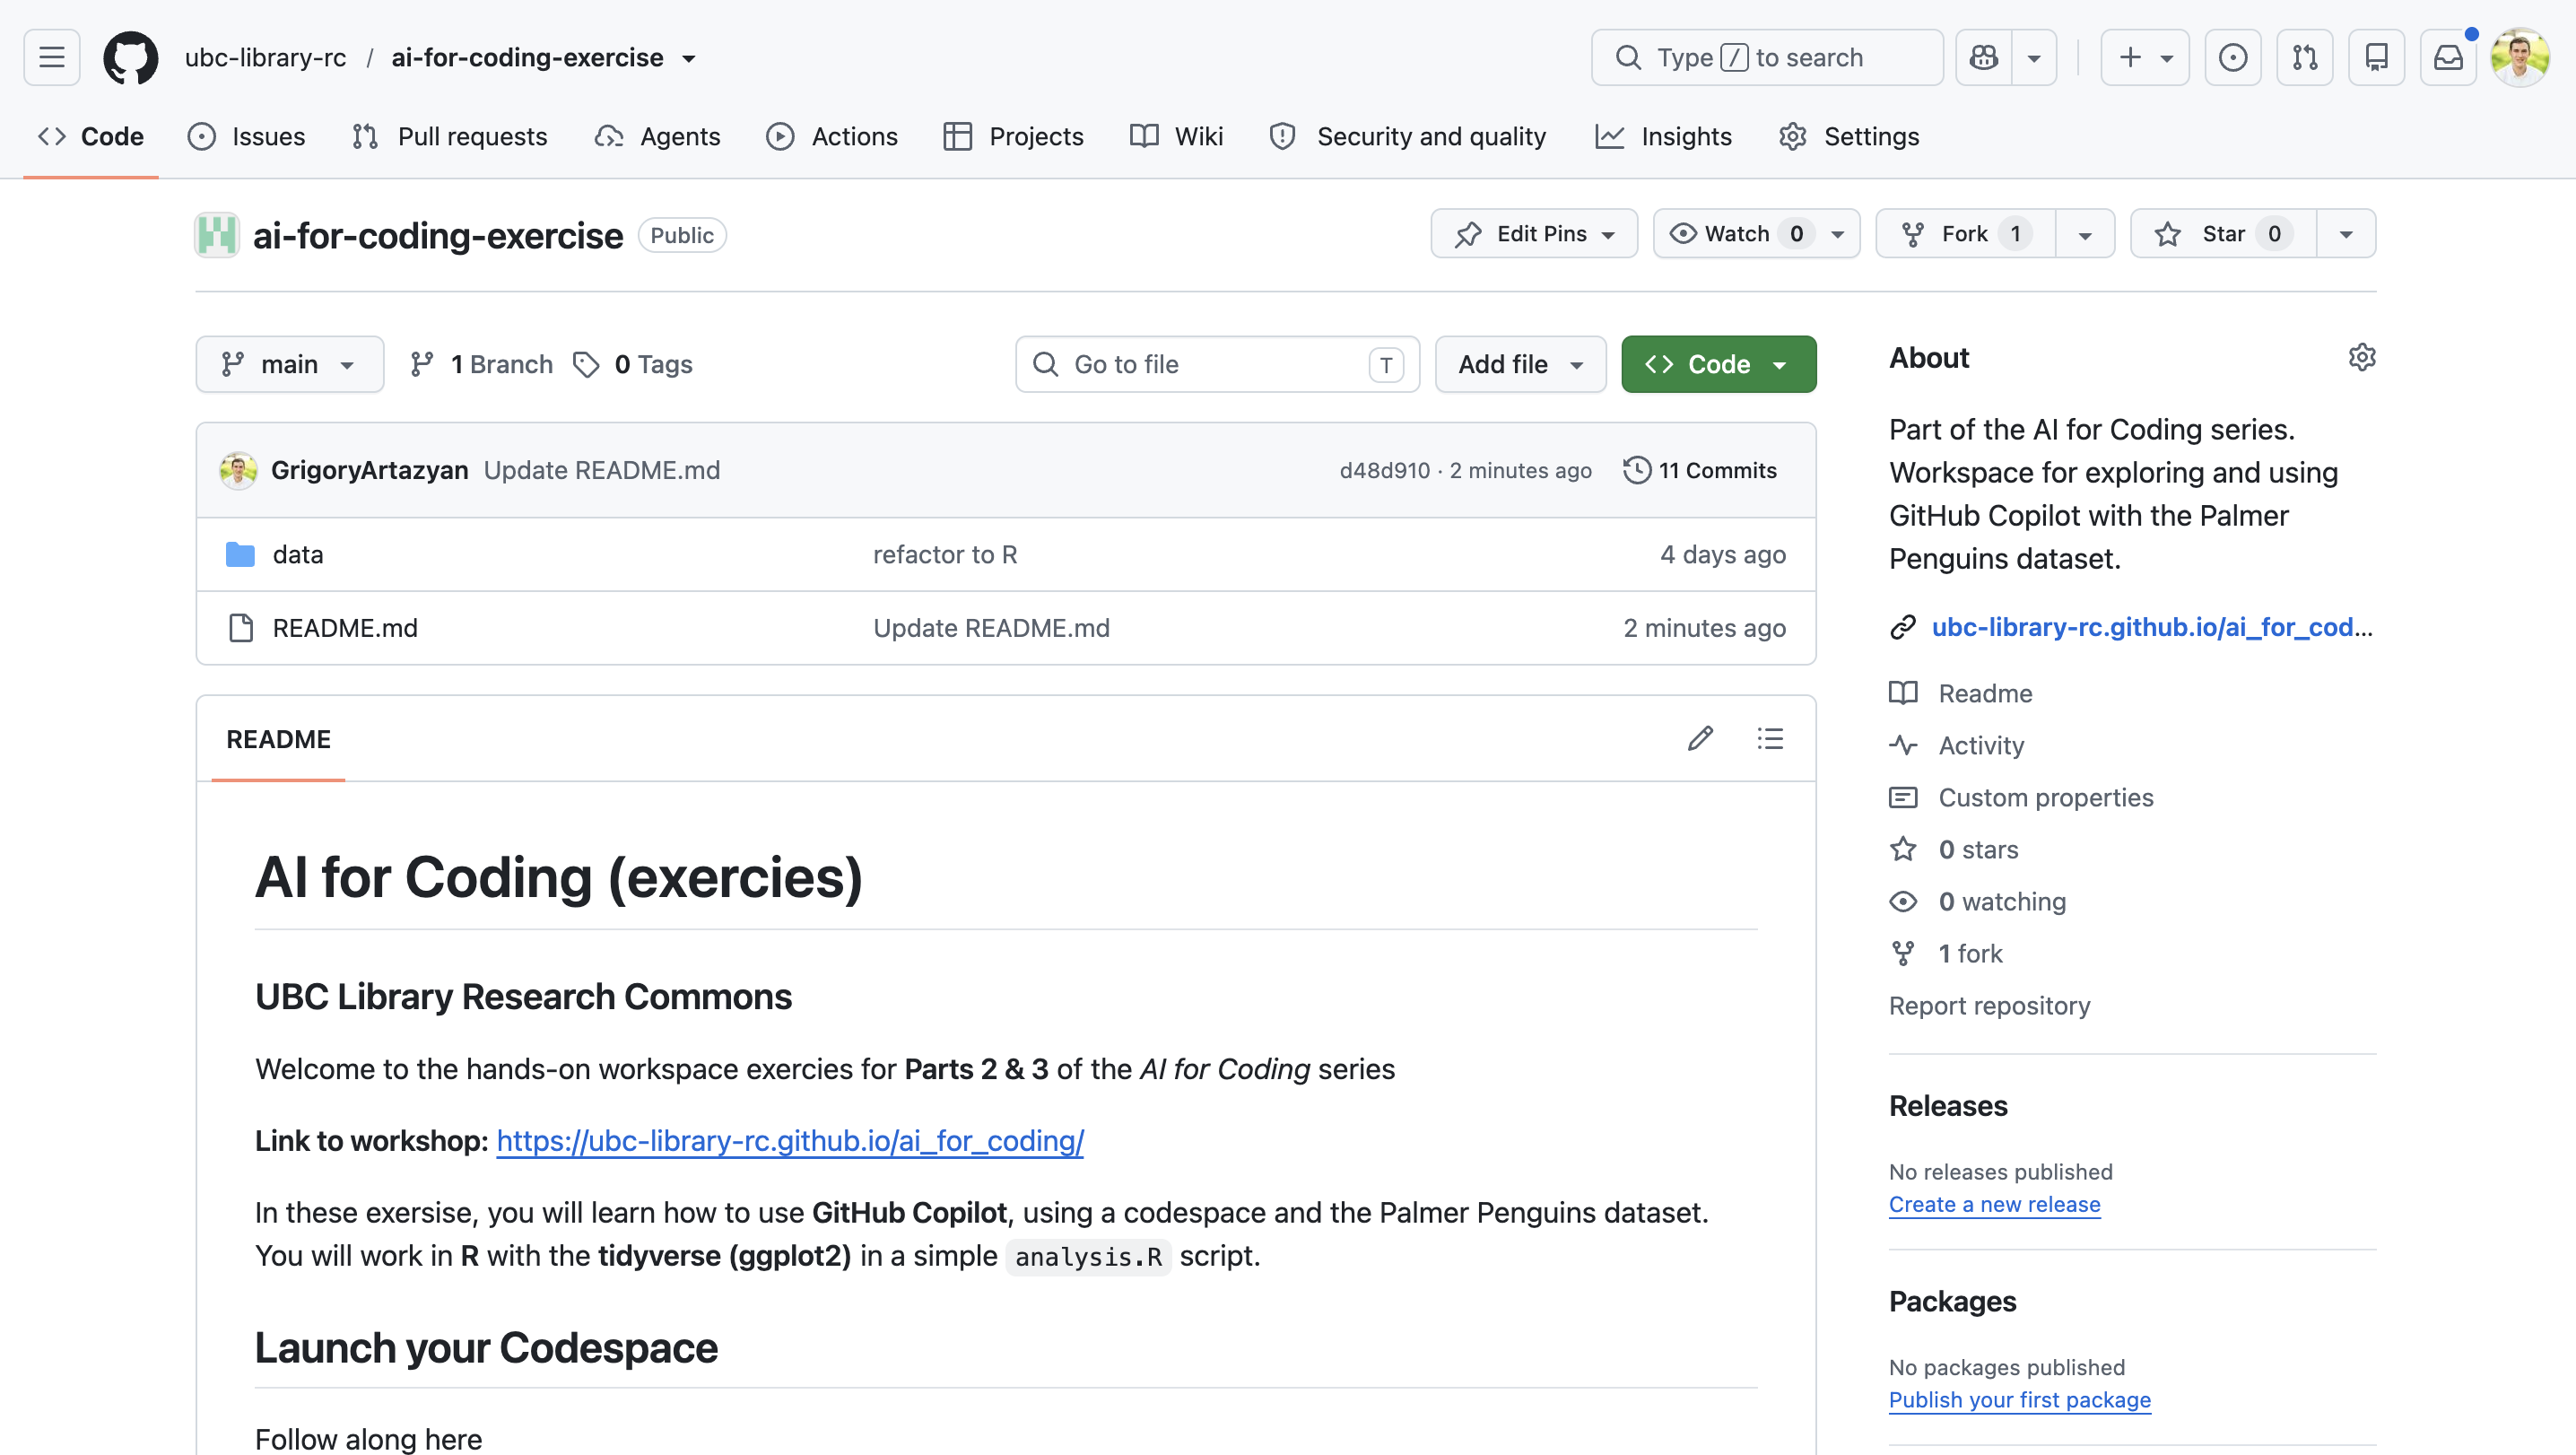Click the repository owner avatar beside title
The image size is (2576, 1455).
pos(217,235)
